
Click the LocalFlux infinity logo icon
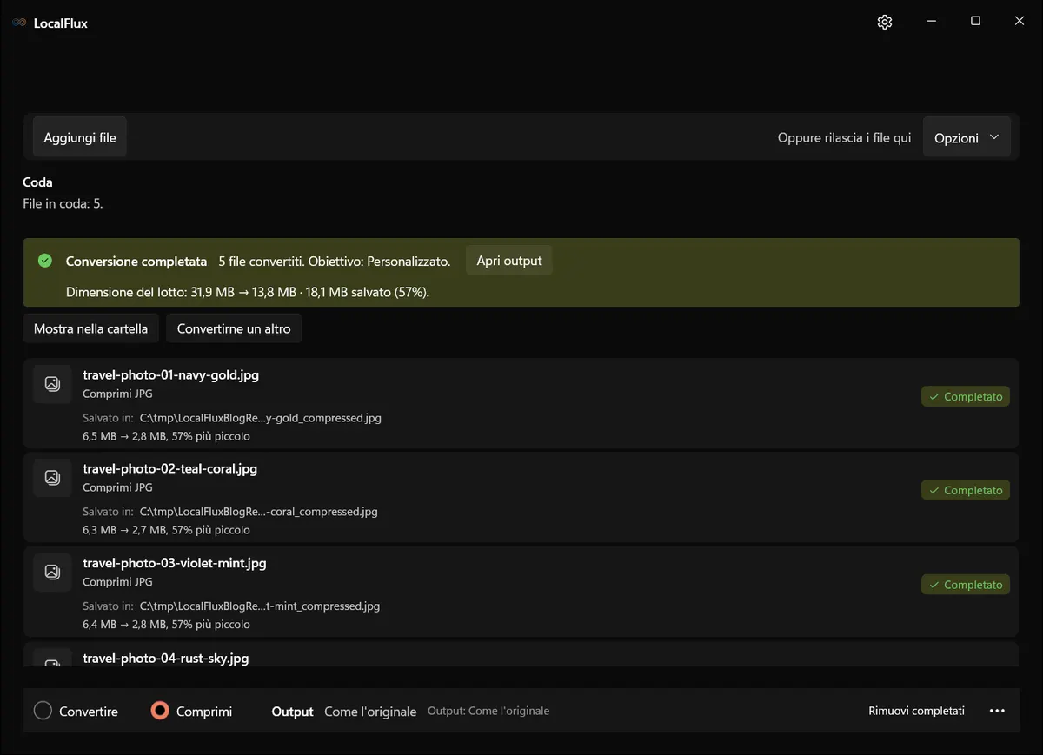click(x=19, y=23)
